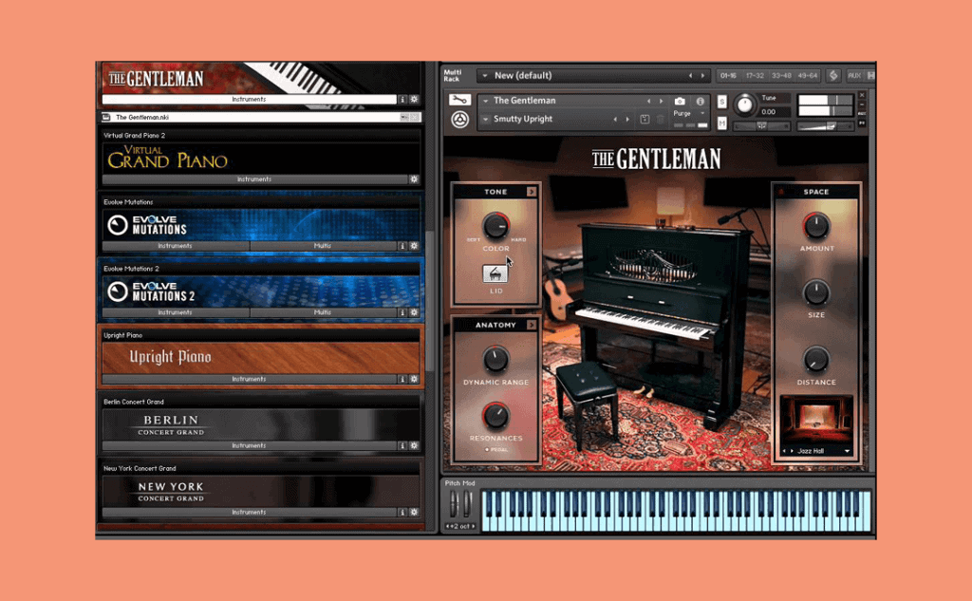Delete the snapshot with the trash icon

661,119
